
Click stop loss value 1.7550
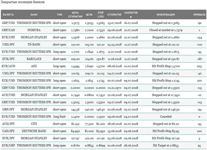(x=101, y=30)
